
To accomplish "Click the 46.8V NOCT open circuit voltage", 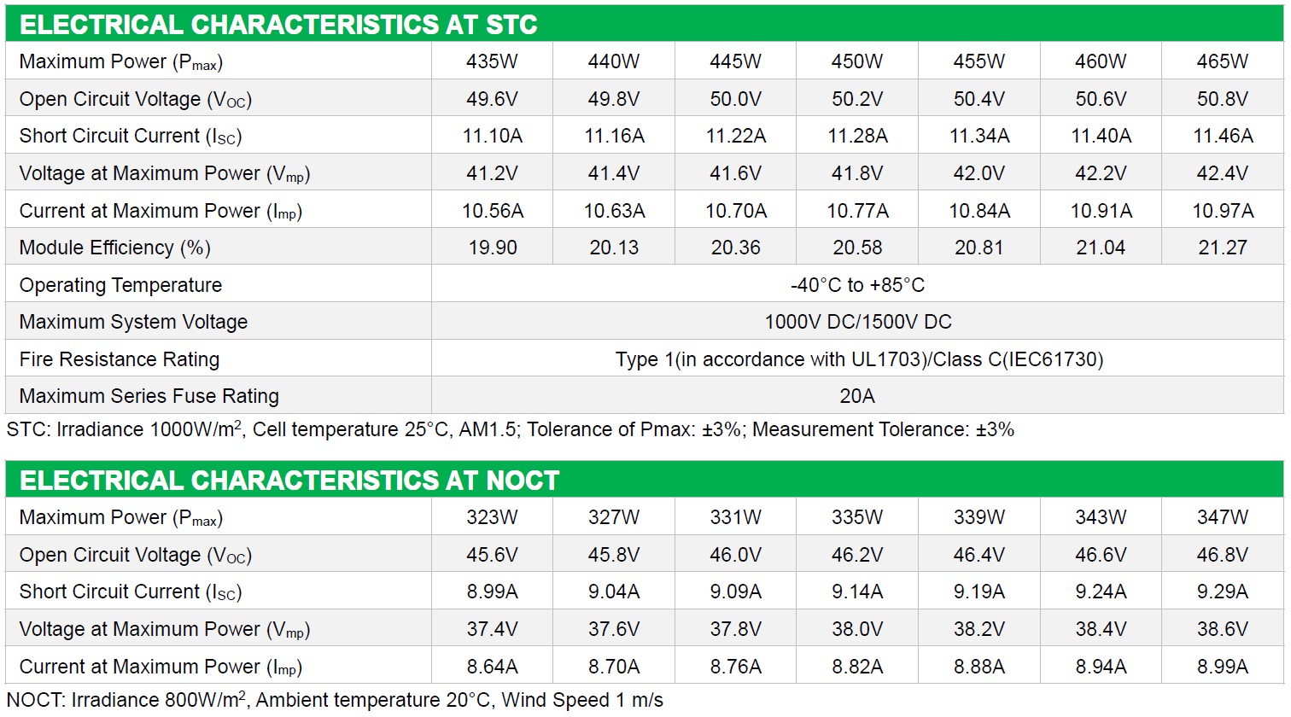I will click(1223, 555).
